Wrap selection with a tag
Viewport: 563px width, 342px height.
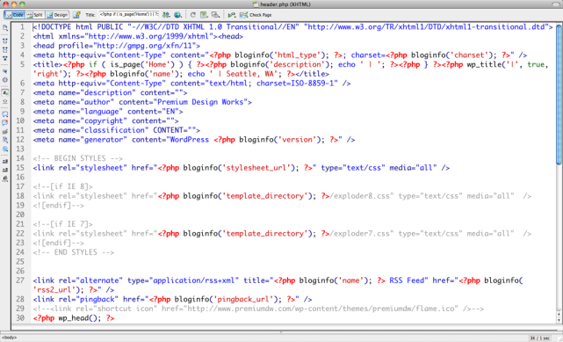tap(5, 132)
